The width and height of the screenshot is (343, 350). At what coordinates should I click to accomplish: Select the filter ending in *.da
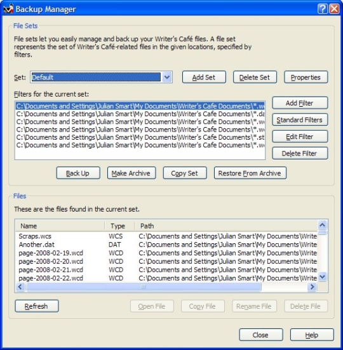coord(140,114)
